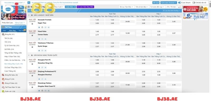This screenshot has width=211, height=105.
Task: Click blue star icon below Sagan Tosu
Action: click(x=39, y=27)
